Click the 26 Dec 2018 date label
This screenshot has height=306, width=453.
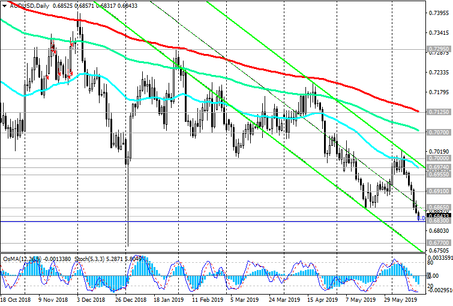point(131,299)
